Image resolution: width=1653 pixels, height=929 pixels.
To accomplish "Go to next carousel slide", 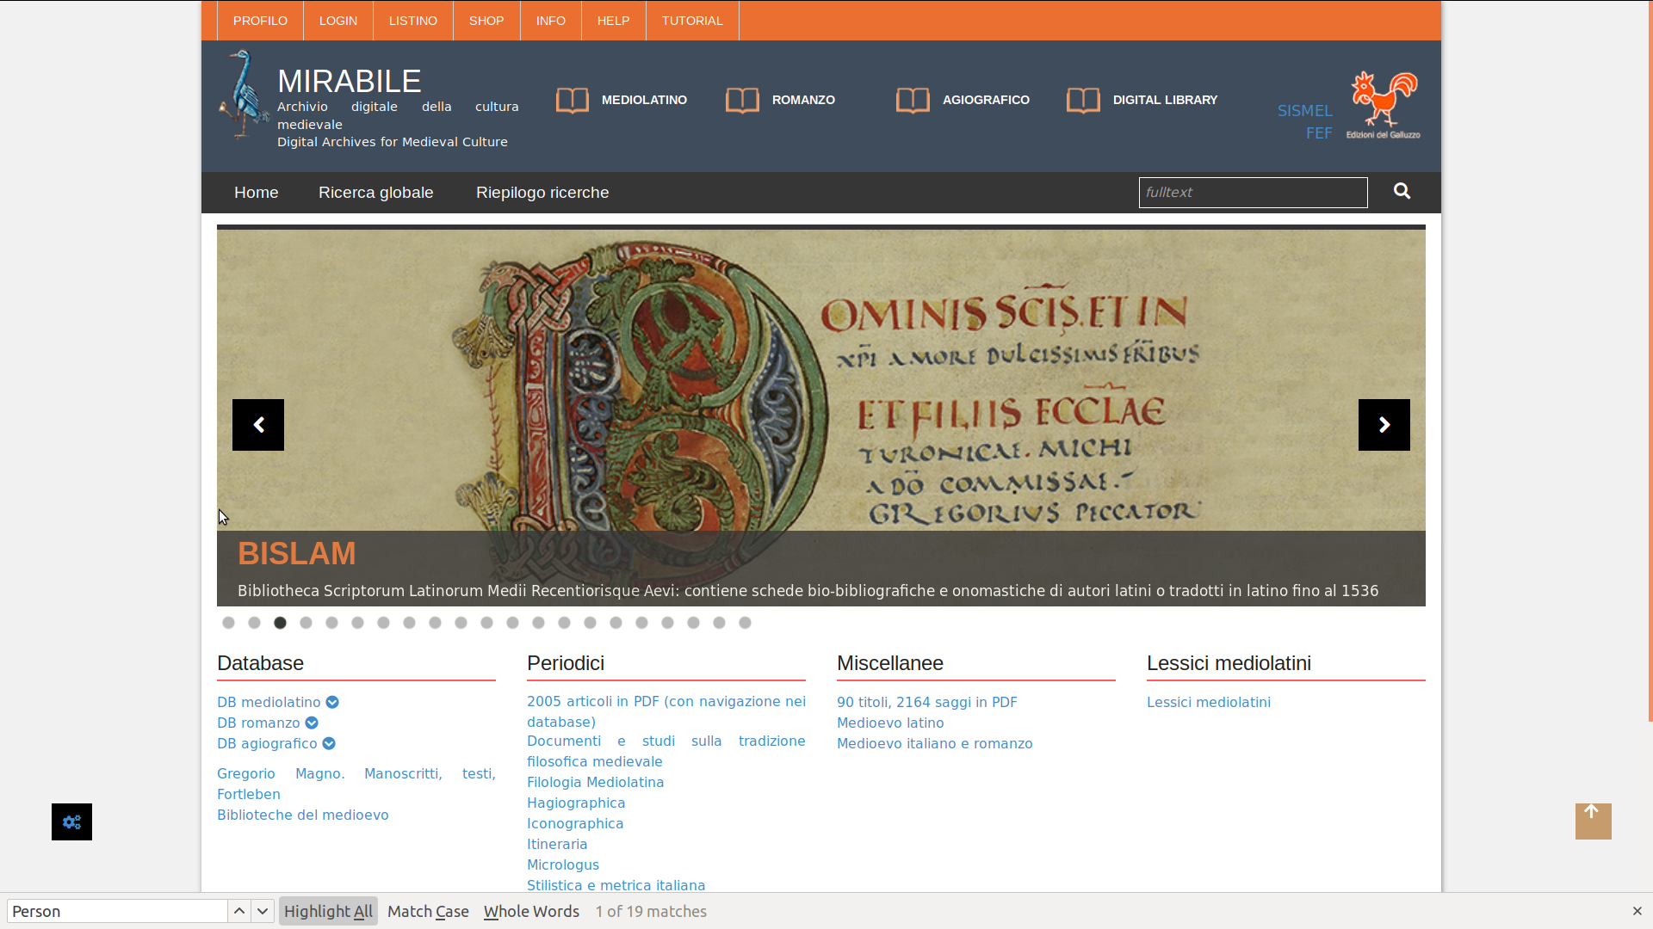I will coord(1384,425).
